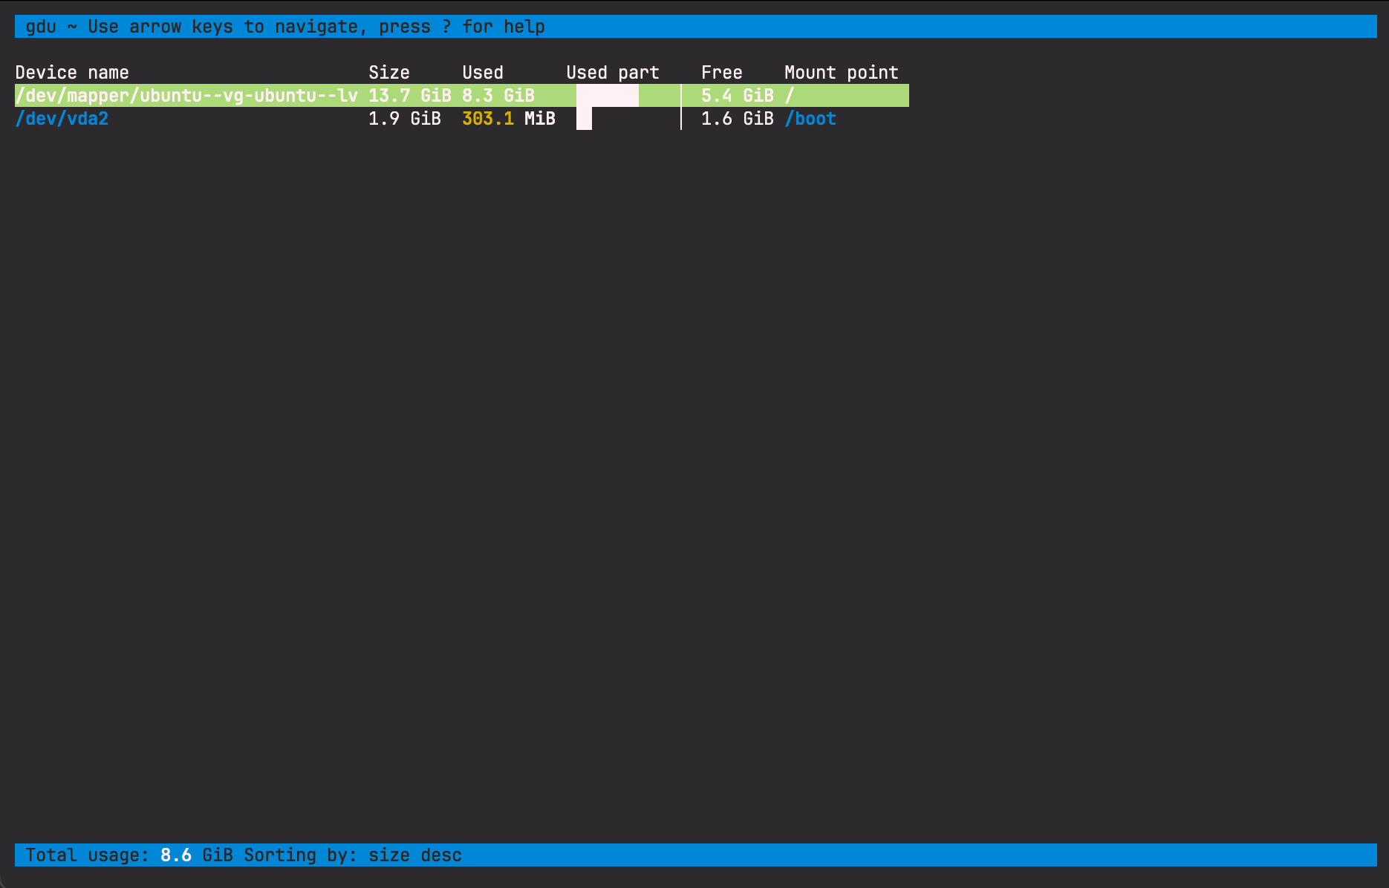
Task: Click the 303.1 MiB used value
Action: pyautogui.click(x=509, y=118)
